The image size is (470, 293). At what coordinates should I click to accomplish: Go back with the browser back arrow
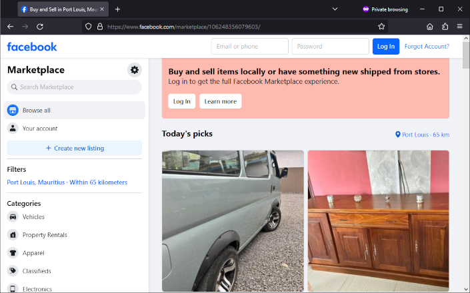[11, 27]
